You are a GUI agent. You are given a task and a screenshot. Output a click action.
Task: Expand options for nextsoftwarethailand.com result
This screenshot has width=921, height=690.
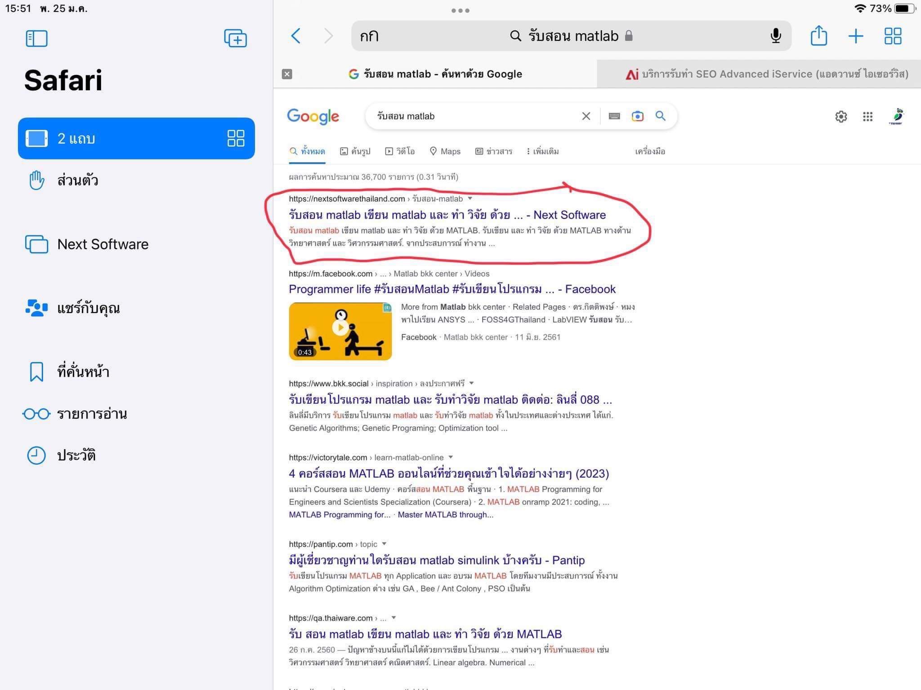470,199
